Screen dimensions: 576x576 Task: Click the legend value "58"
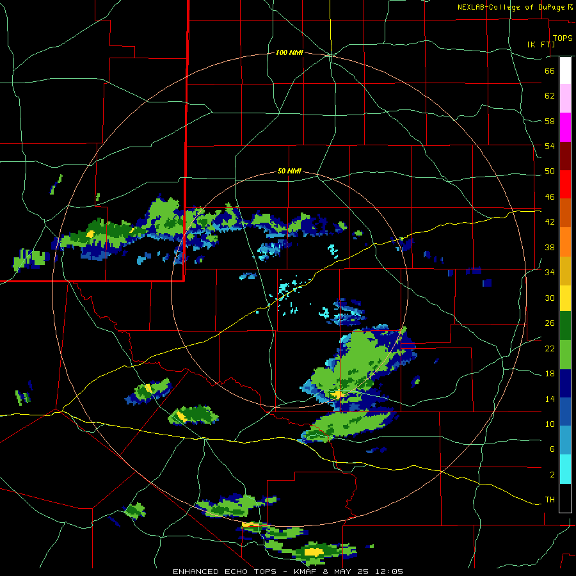(x=550, y=121)
